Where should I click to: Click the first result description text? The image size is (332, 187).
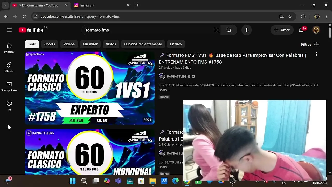coord(238,88)
